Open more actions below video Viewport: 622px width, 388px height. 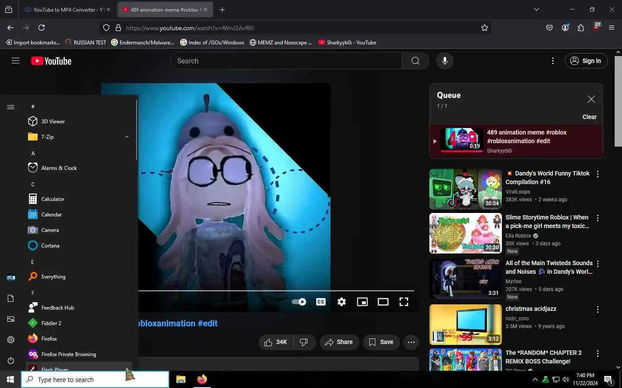pyautogui.click(x=411, y=342)
